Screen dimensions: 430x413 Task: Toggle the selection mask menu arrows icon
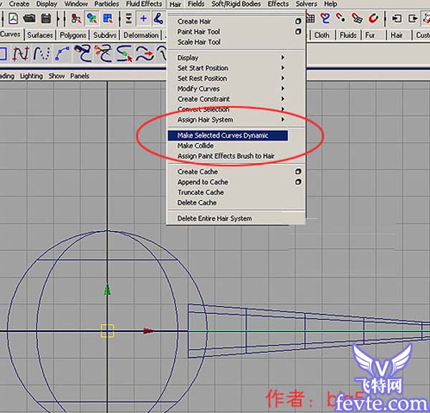[x=128, y=19]
